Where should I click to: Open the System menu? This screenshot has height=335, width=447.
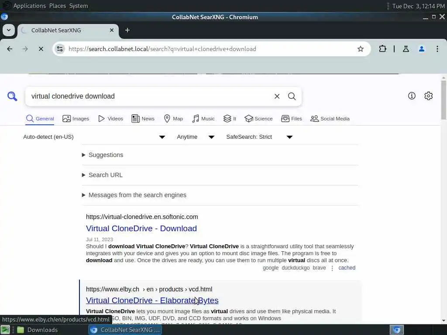[79, 6]
